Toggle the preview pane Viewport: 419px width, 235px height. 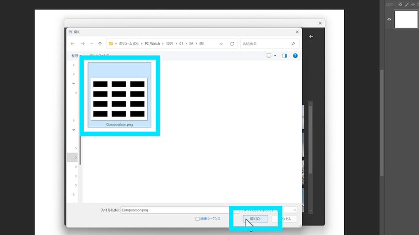coord(284,56)
